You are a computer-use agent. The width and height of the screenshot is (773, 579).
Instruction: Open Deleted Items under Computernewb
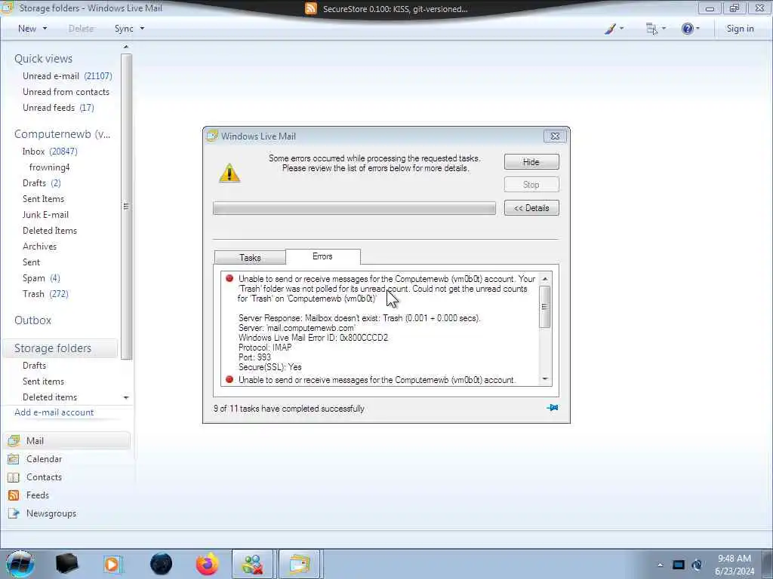(x=50, y=231)
